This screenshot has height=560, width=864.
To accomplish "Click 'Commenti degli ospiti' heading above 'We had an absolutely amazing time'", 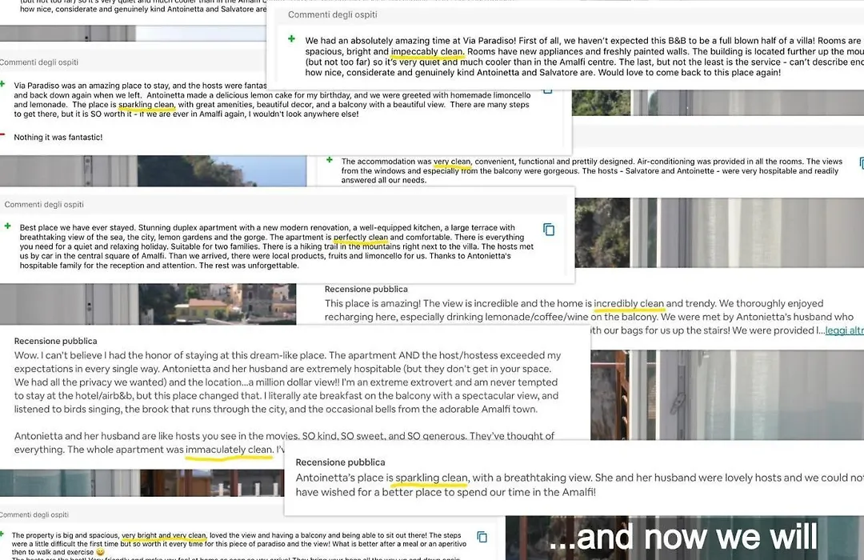I will pos(332,15).
